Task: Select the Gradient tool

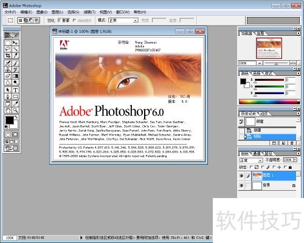Action: 15,76
